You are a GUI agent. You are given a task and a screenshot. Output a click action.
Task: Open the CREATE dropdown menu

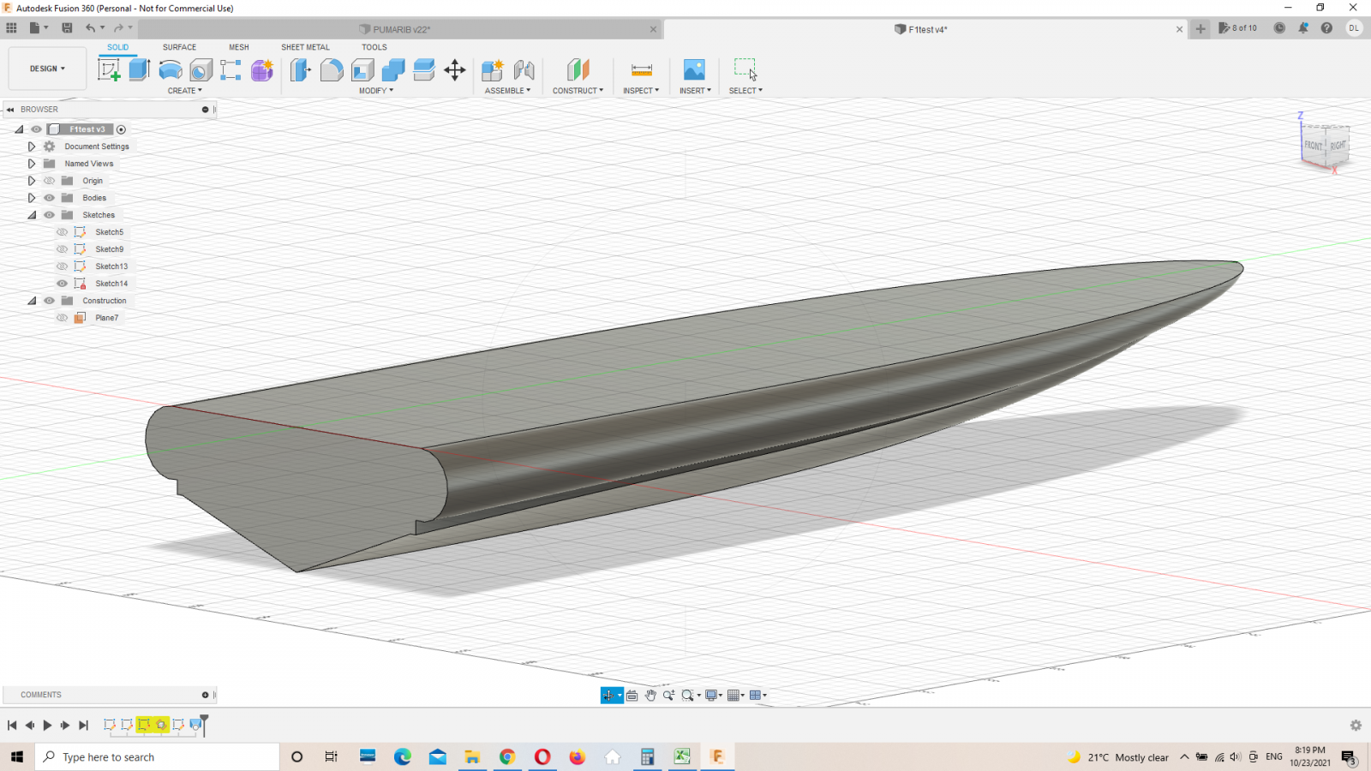click(184, 91)
